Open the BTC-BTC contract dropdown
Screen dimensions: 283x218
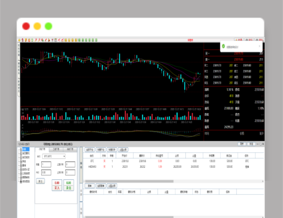point(54,156)
